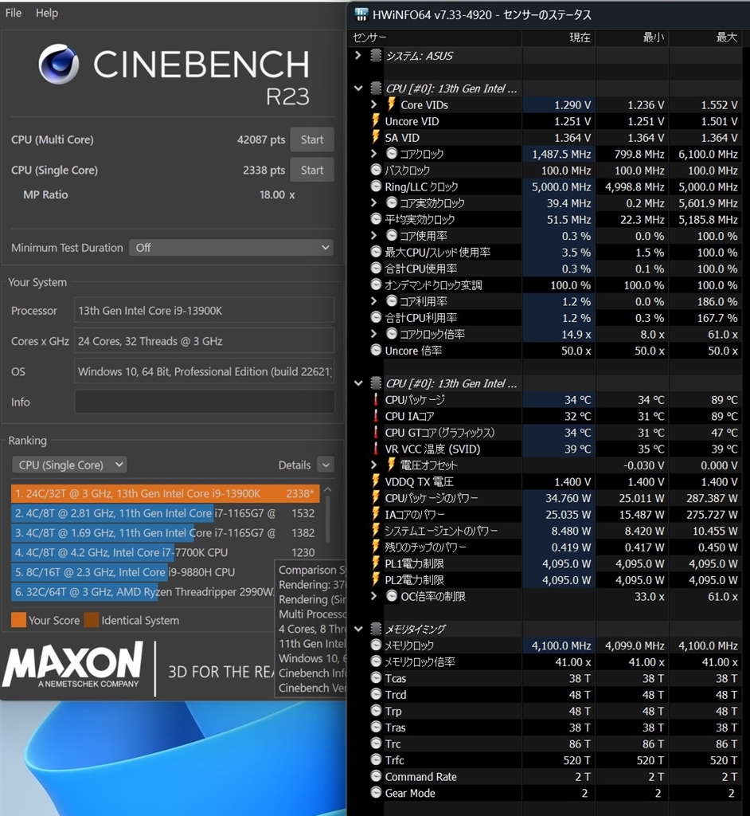Click the orange Your Score legend swatch

pos(19,620)
